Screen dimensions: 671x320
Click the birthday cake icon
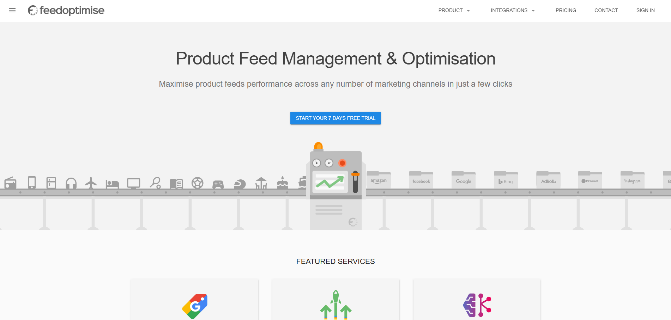pyautogui.click(x=282, y=183)
